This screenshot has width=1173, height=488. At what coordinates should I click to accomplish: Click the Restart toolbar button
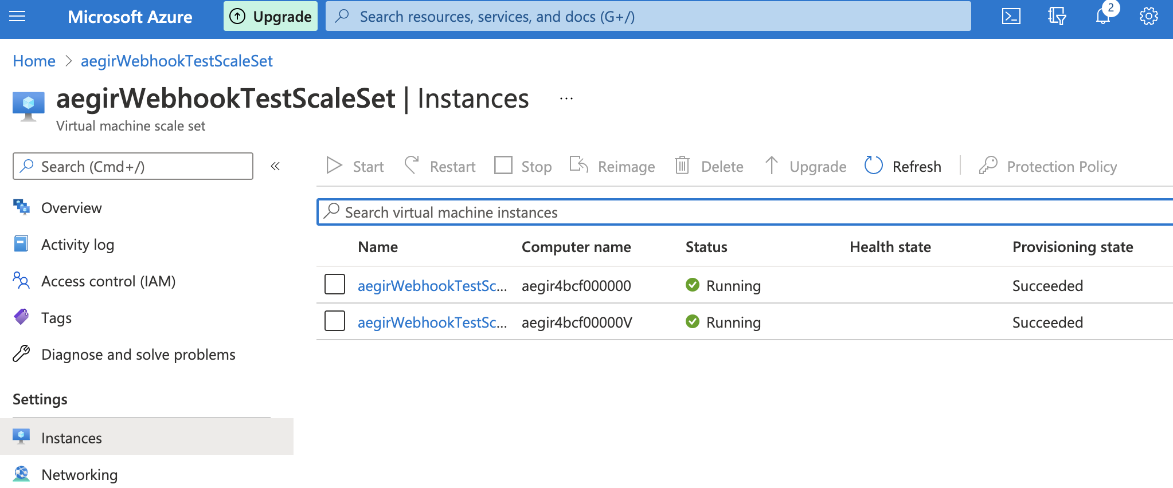coord(440,166)
